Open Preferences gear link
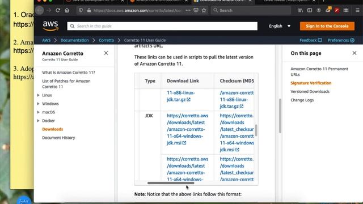The width and height of the screenshot is (363, 204). 341,40
